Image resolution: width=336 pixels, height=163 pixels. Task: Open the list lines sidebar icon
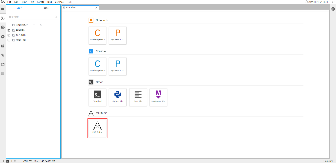coord(3,74)
